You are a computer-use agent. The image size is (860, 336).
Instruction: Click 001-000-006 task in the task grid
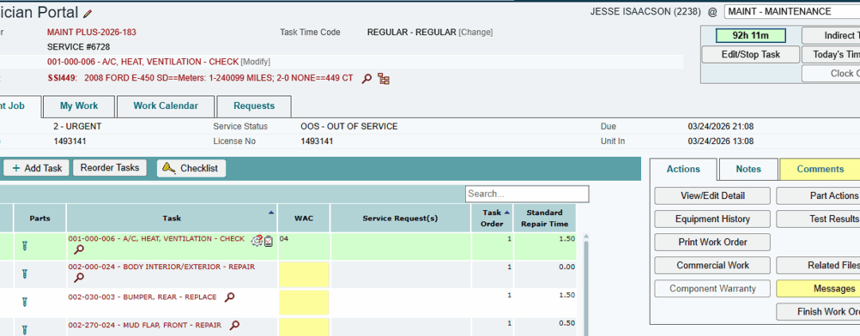[x=156, y=239]
